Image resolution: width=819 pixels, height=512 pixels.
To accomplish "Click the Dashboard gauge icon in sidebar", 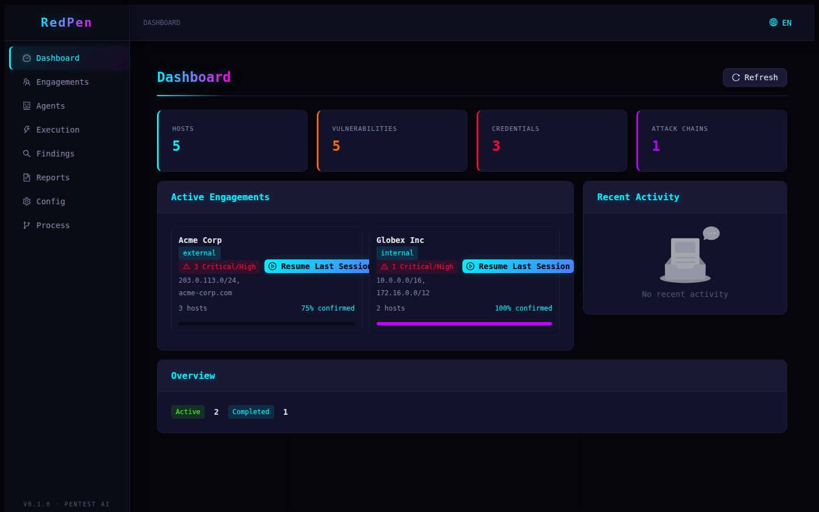I will [27, 58].
